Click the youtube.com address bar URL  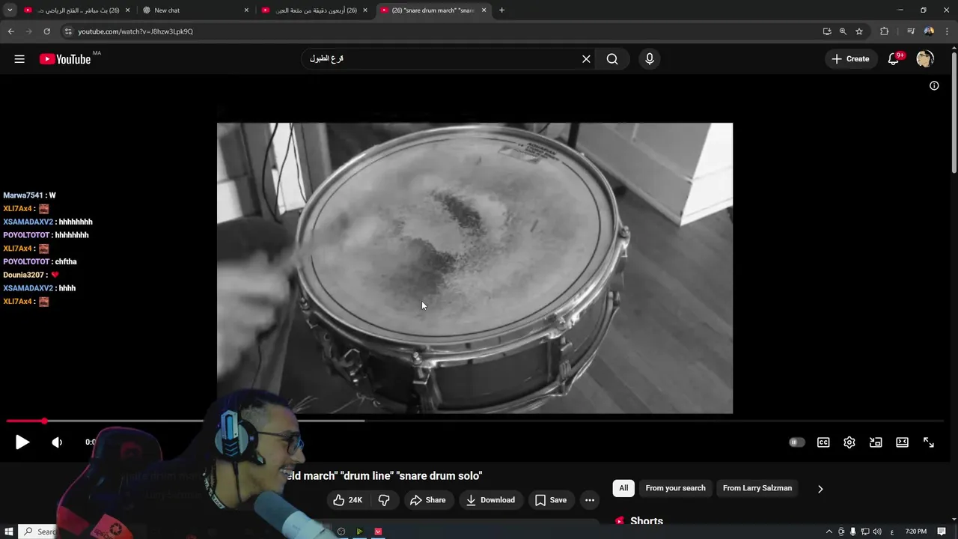pos(135,31)
